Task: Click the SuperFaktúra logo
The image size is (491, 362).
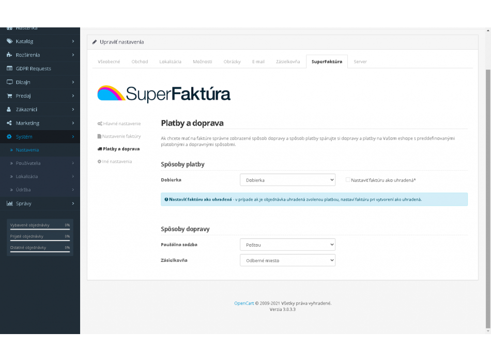Action: 164,94
